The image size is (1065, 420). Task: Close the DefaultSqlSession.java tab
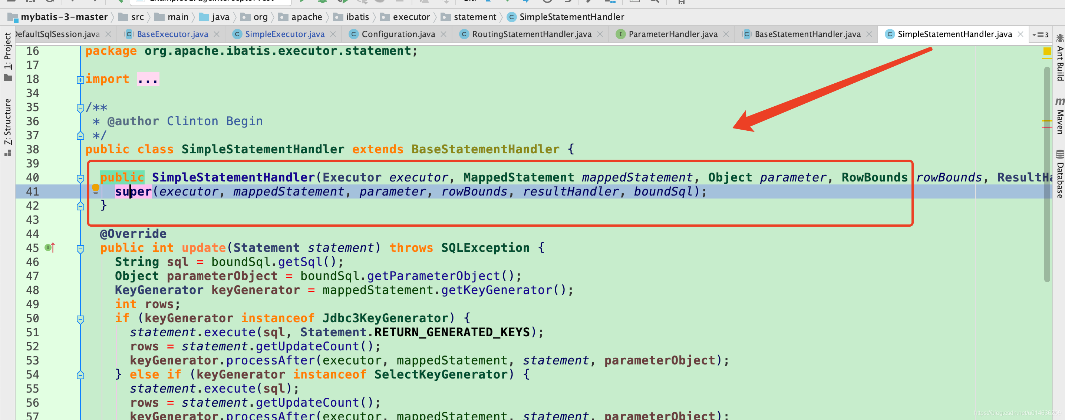pyautogui.click(x=108, y=34)
